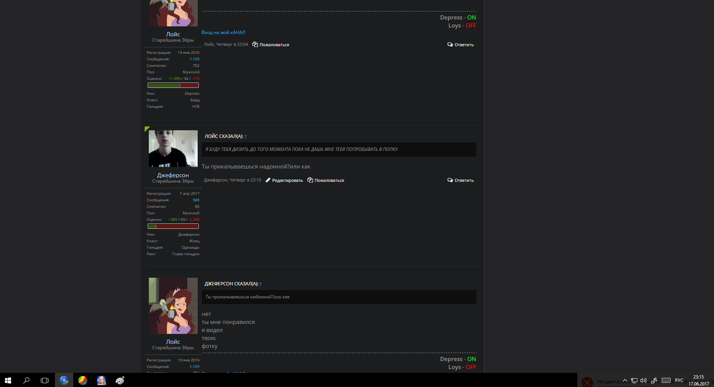This screenshot has width=714, height=387.
Task: Open touch keyboard tray icon
Action: coord(666,381)
